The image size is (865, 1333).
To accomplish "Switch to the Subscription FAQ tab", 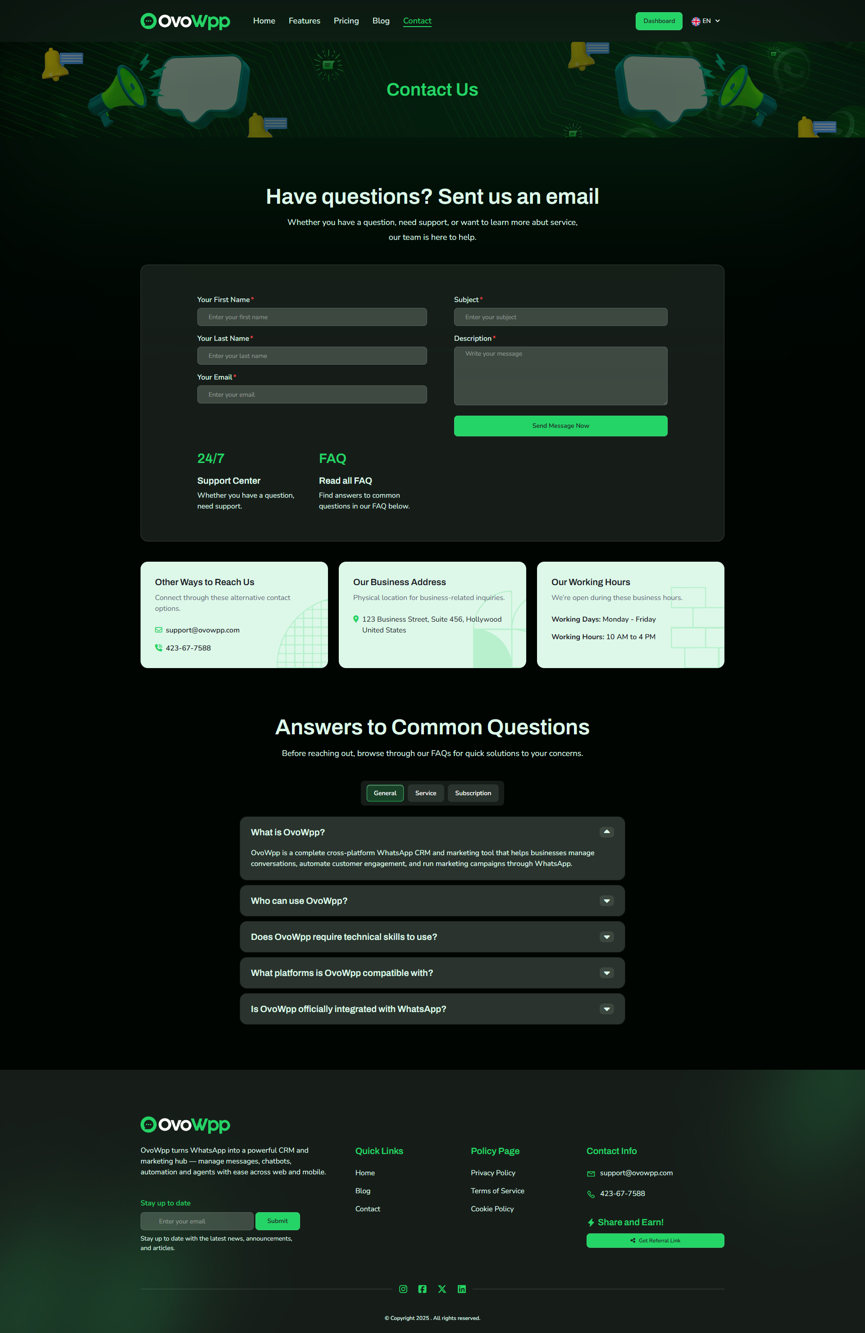I will tap(473, 793).
